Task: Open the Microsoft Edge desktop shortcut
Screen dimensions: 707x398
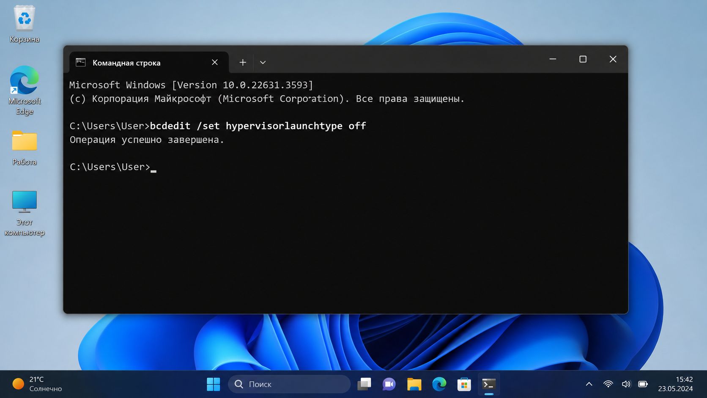Action: pos(25,90)
